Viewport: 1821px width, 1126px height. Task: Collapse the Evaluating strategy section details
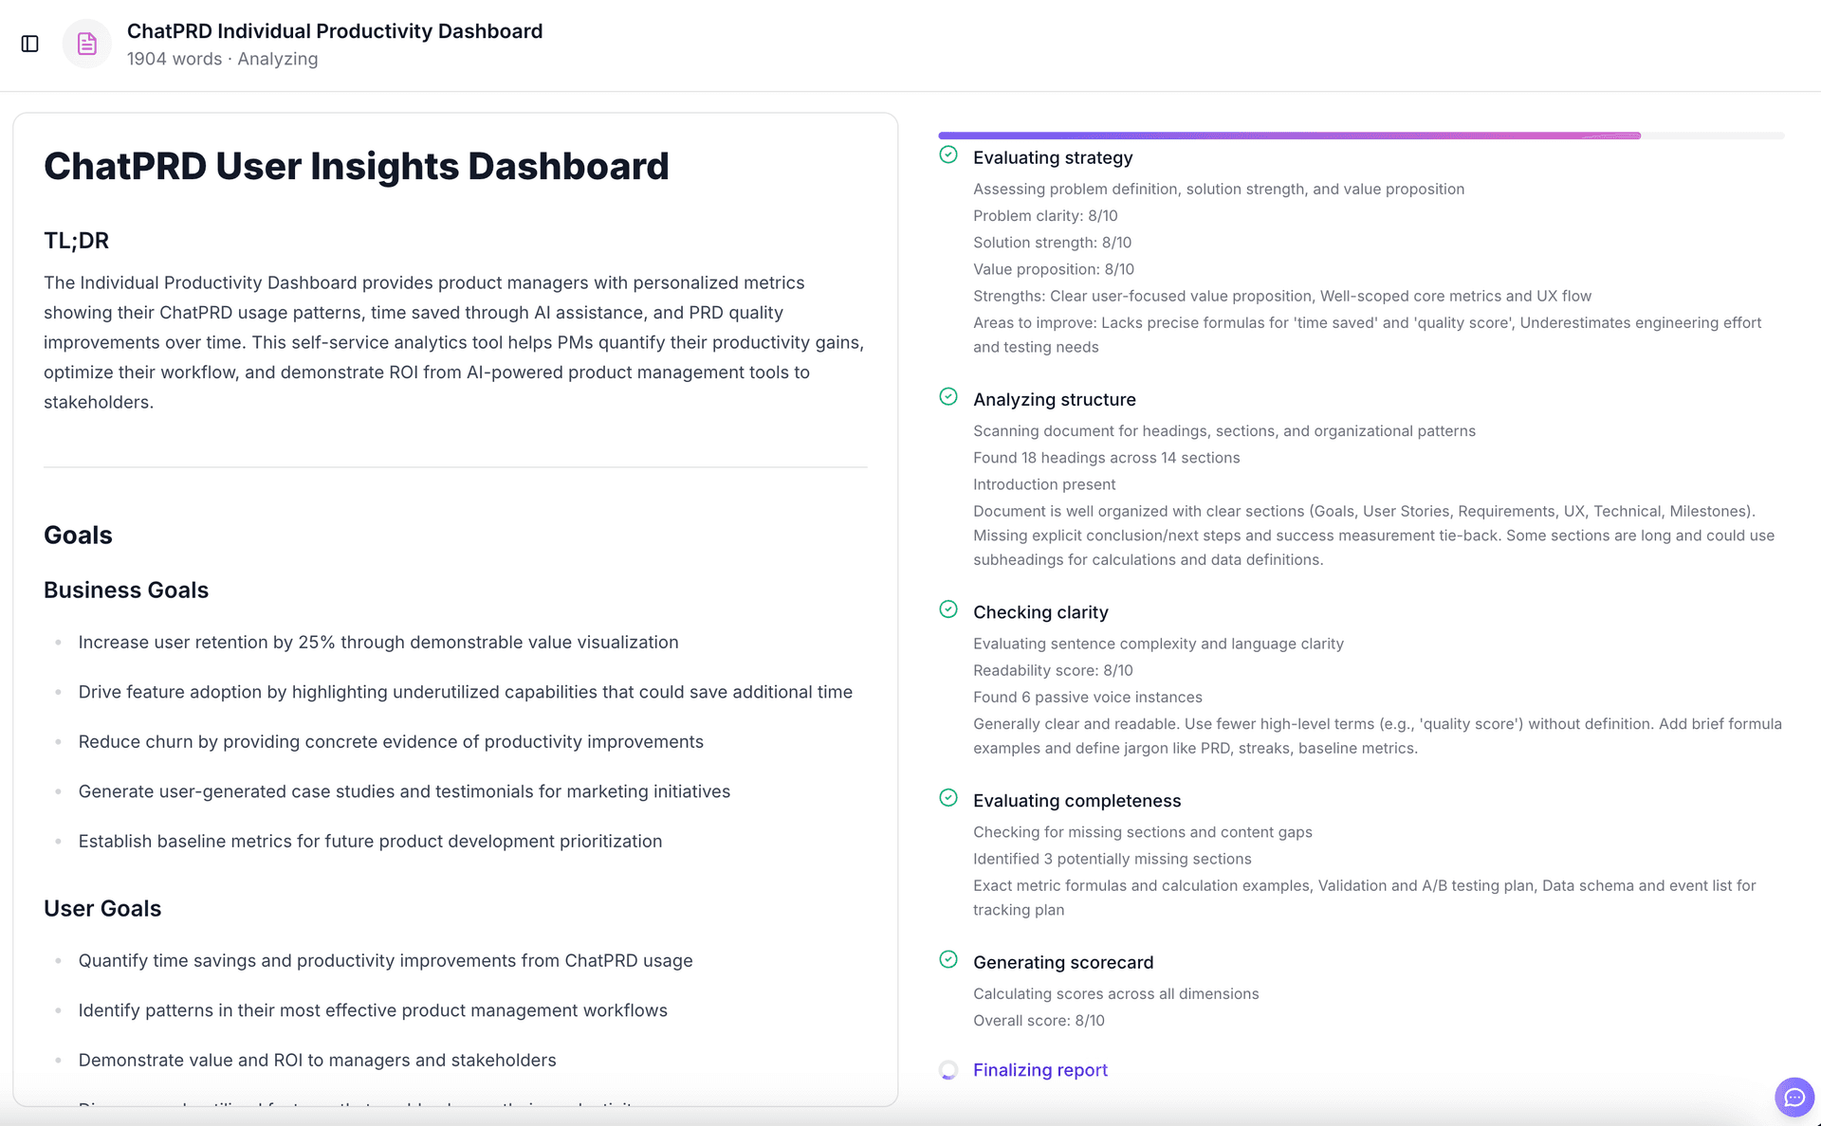click(x=1053, y=157)
